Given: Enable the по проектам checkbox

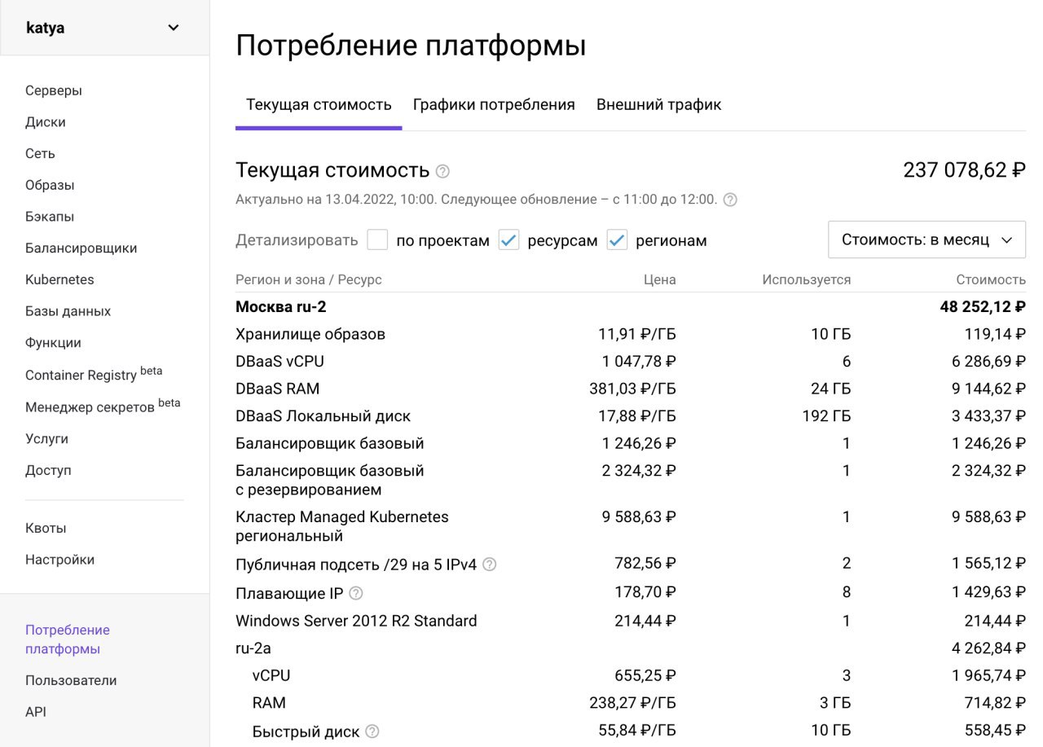Looking at the screenshot, I should (x=378, y=239).
